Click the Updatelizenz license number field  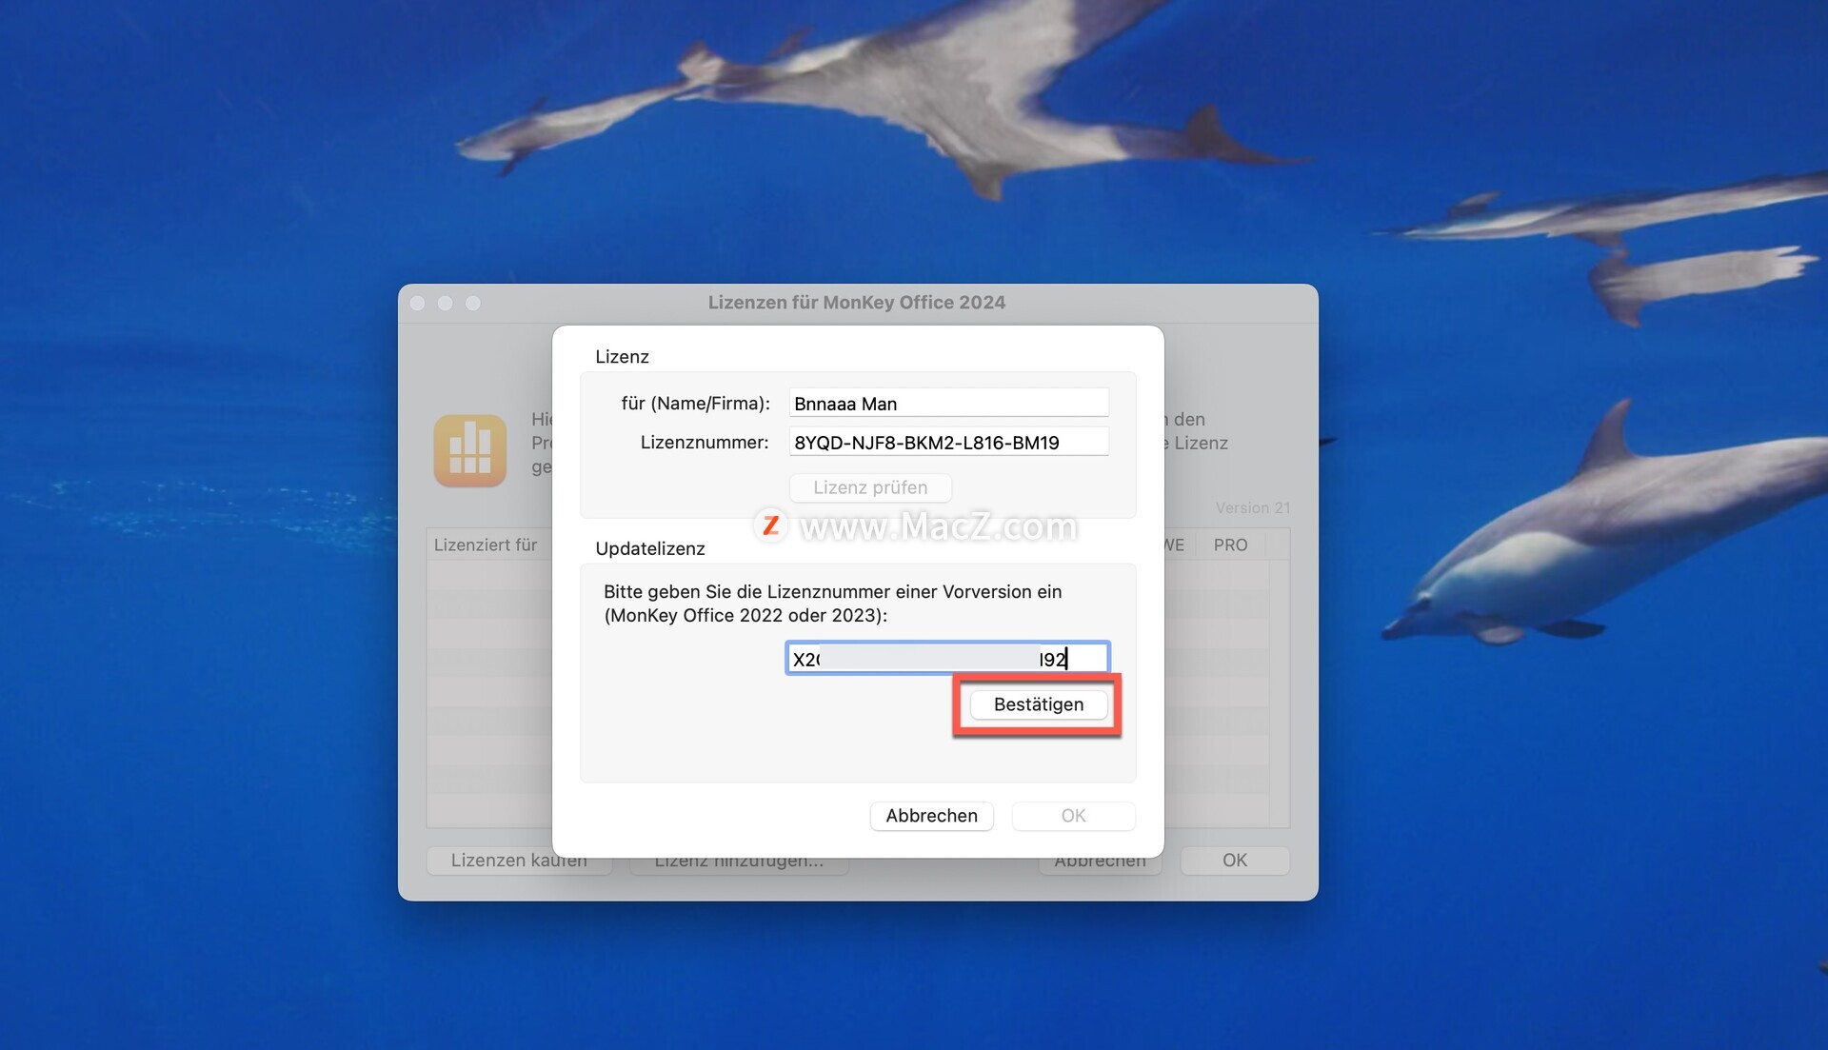coord(947,658)
